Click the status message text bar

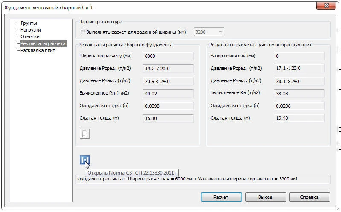tap(202, 179)
